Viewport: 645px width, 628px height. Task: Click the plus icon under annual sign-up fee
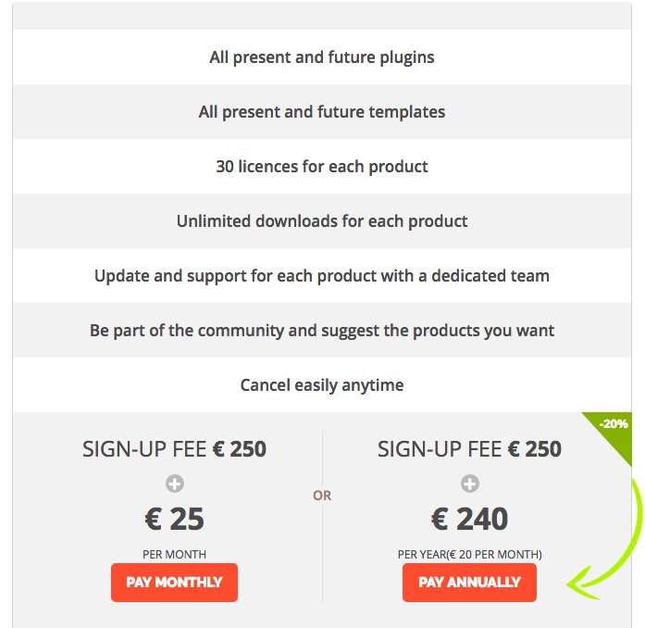(x=470, y=484)
